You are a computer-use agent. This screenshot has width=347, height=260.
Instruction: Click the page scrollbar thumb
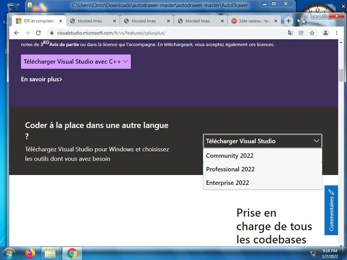[341, 75]
